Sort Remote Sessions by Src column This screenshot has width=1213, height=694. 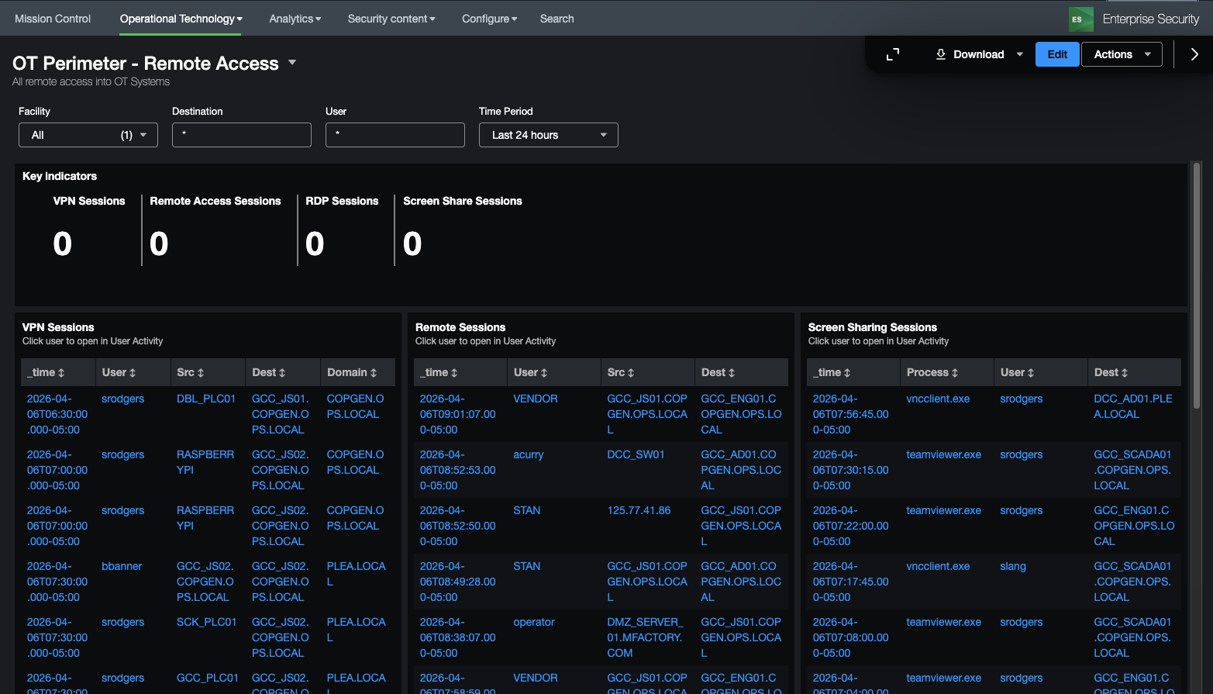pyautogui.click(x=620, y=372)
